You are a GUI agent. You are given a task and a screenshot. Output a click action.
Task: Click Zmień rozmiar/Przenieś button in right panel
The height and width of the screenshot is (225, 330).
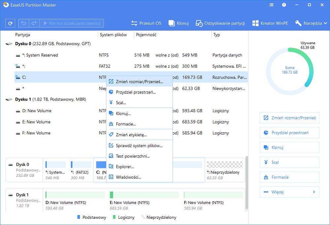pos(289,118)
